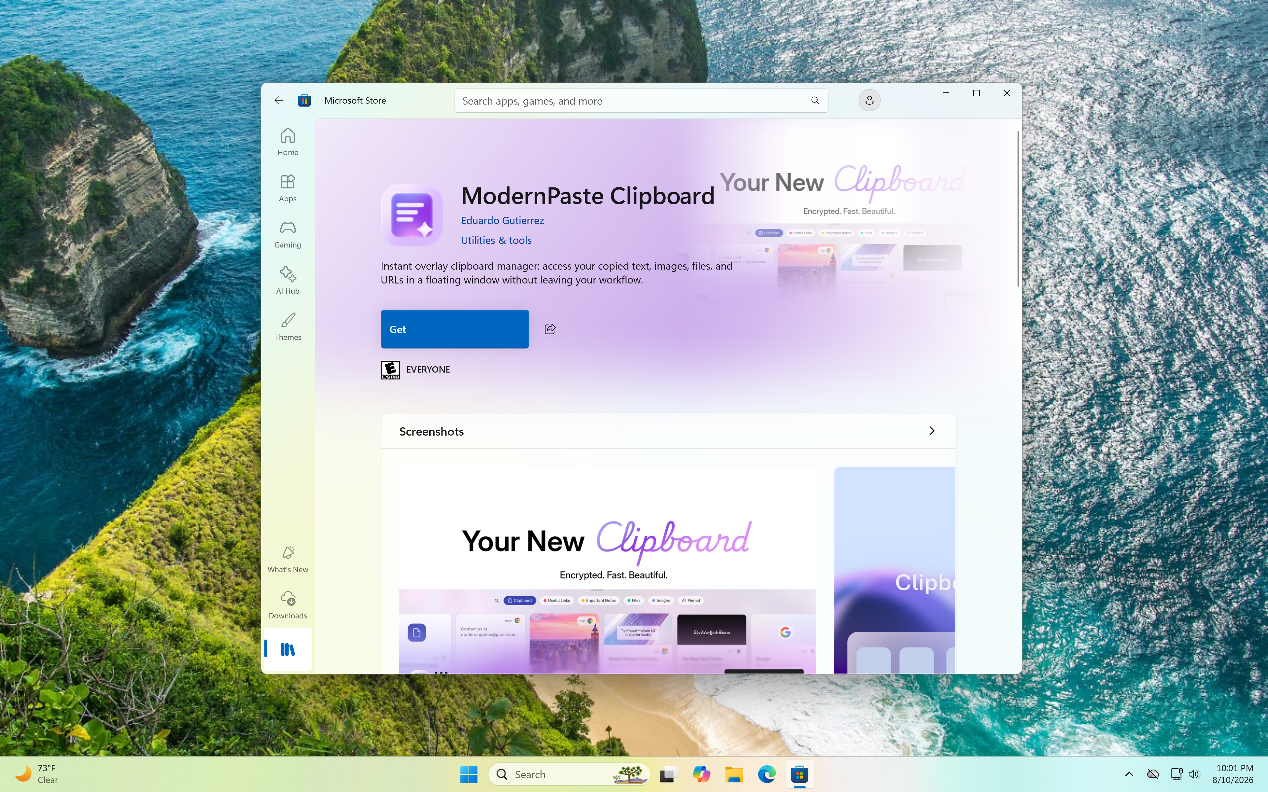Click the Microsoft Store logo icon
Image resolution: width=1268 pixels, height=792 pixels.
coord(304,100)
